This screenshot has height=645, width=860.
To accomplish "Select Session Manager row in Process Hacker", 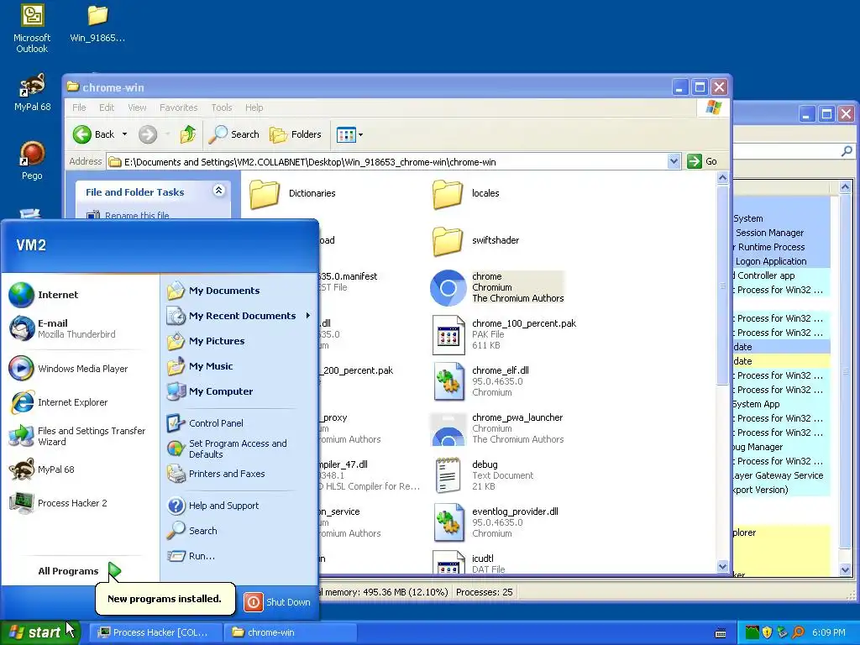I will point(781,233).
